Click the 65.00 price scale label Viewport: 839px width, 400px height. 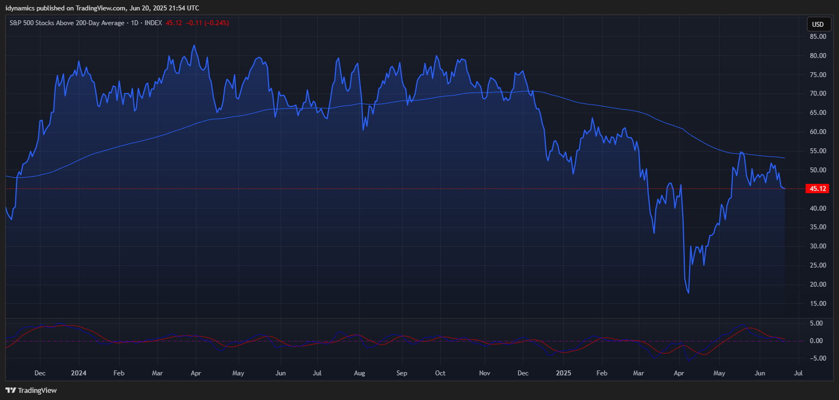(818, 113)
